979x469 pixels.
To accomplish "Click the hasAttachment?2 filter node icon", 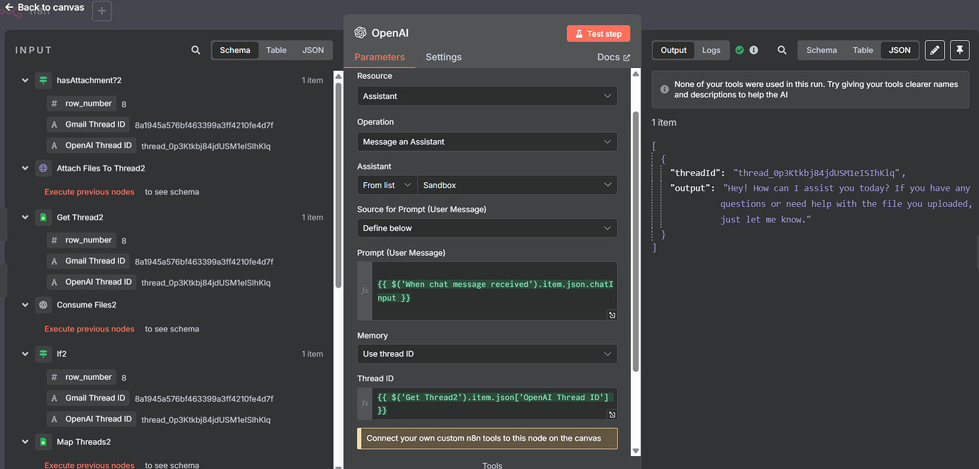I will pyautogui.click(x=43, y=80).
